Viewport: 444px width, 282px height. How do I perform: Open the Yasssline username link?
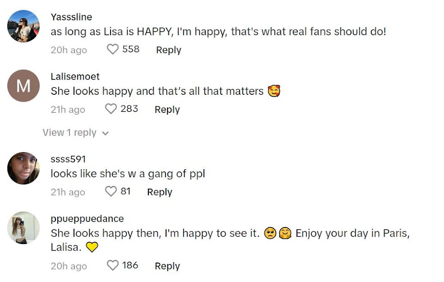coord(71,17)
